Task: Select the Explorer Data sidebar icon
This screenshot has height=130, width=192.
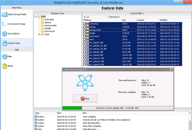Action: tap(5, 43)
